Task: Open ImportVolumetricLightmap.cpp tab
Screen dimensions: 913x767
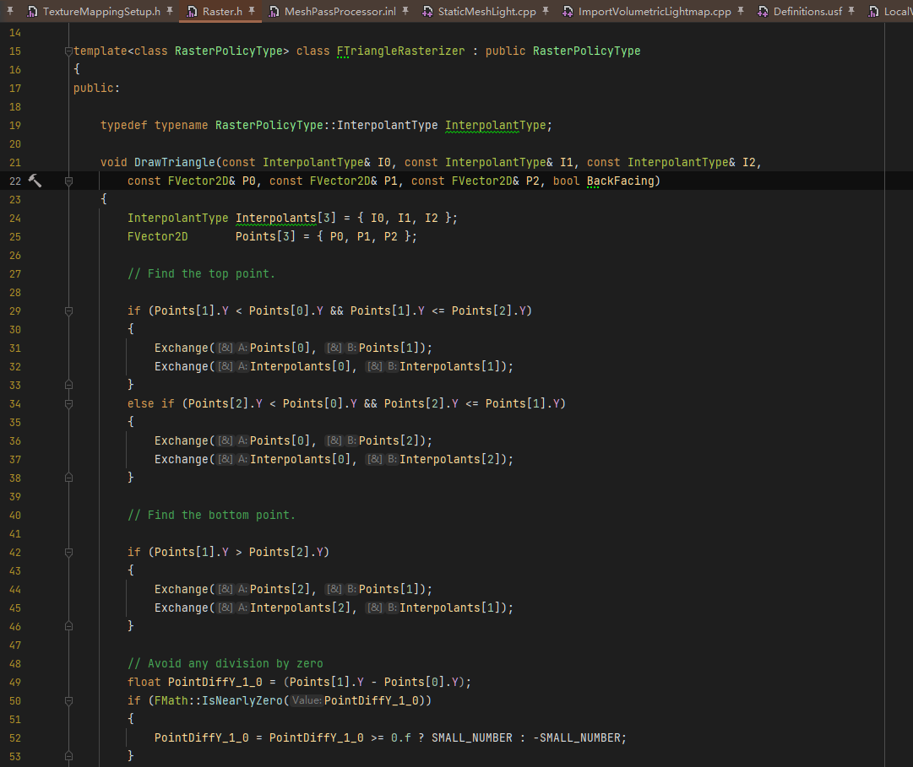Action: point(655,12)
